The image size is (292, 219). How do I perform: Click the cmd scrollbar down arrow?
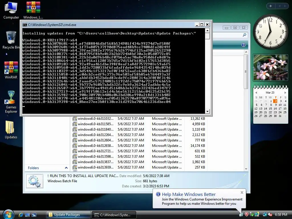pyautogui.click(x=208, y=111)
